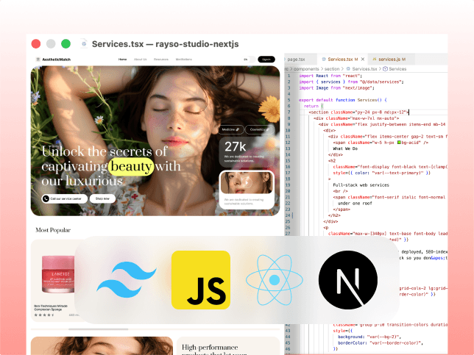Image resolution: width=474 pixels, height=355 pixels.
Task: Click the horizontal scrollbar under product cards
Action: [x=98, y=329]
